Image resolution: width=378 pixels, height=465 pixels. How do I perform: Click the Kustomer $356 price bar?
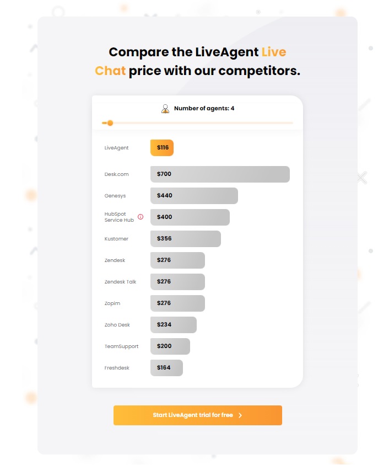coord(186,238)
